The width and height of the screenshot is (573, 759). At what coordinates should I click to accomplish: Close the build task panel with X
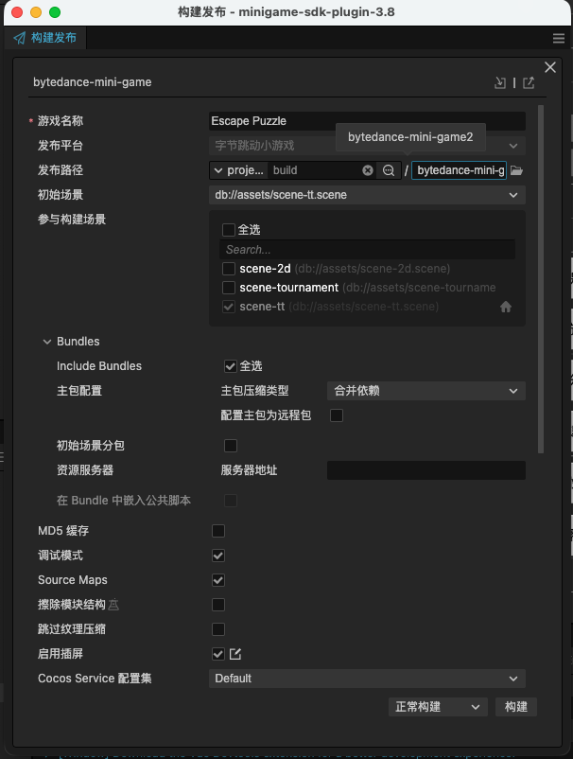[x=550, y=66]
